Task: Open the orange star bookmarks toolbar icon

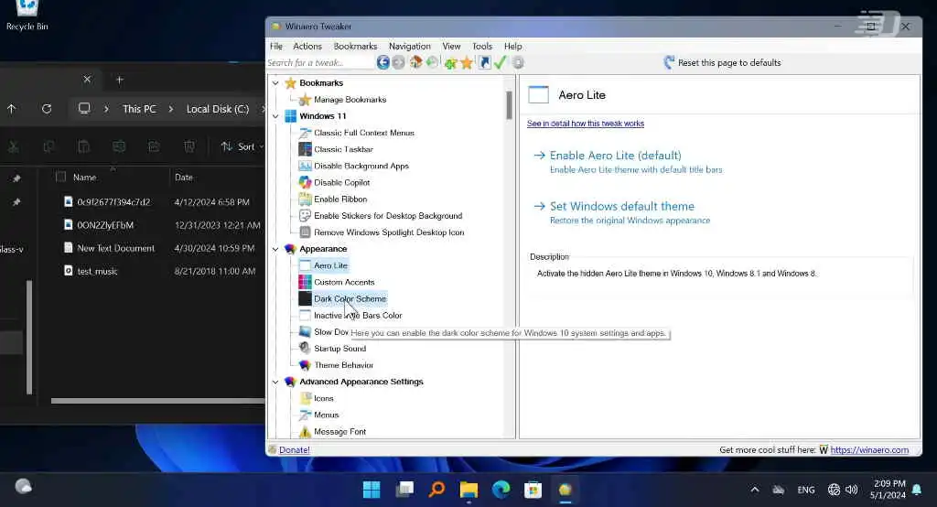Action: (x=467, y=63)
